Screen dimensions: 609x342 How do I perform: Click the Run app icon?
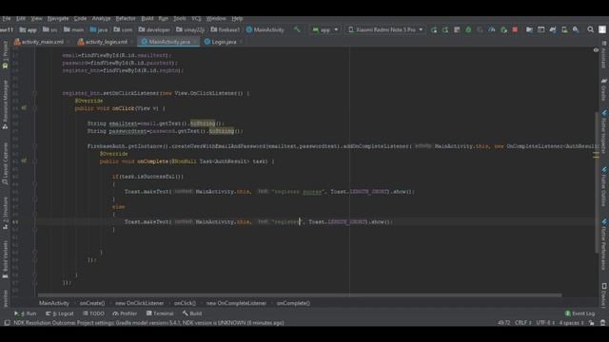(x=434, y=29)
